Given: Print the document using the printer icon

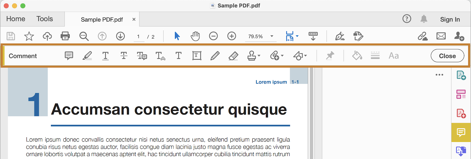Looking at the screenshot, I should tap(65, 36).
